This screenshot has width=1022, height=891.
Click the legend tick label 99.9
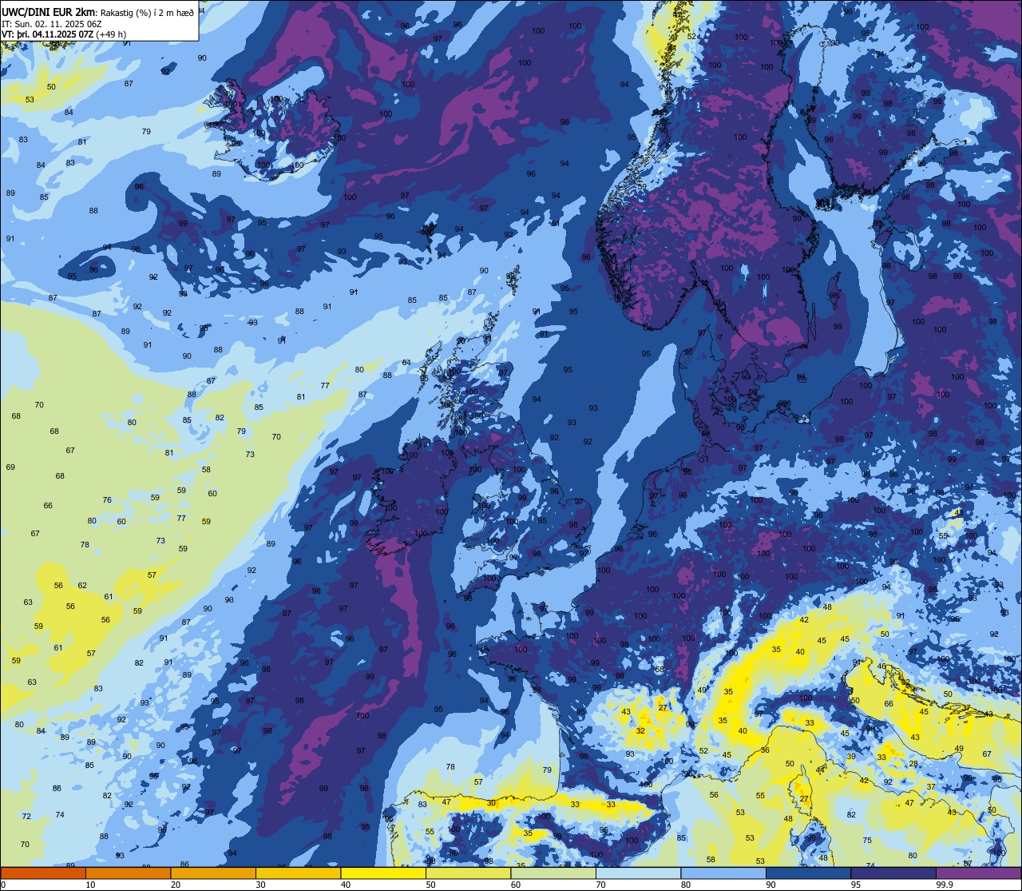pos(945,885)
